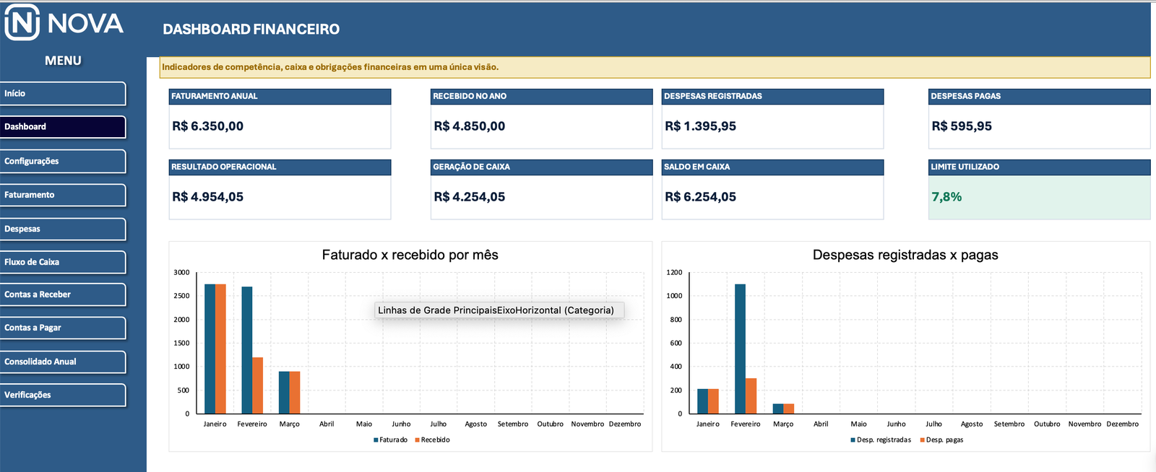Click the R$ 1.395,95 value
This screenshot has height=472, width=1156.
[x=700, y=126]
